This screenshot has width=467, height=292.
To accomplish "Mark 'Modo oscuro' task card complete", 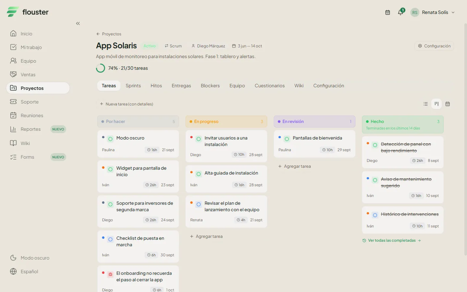I will (110, 139).
